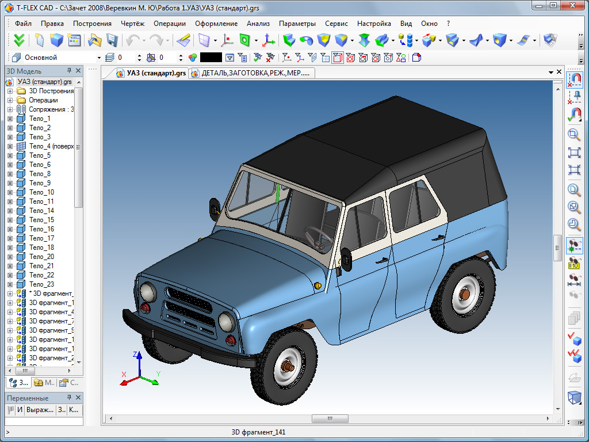Toggle the highlighted glasses view icon

[575, 246]
